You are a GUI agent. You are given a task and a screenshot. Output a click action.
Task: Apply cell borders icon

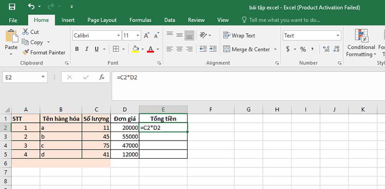115,49
